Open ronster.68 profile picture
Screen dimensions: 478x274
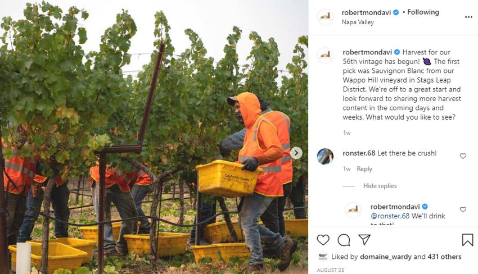[325, 157]
